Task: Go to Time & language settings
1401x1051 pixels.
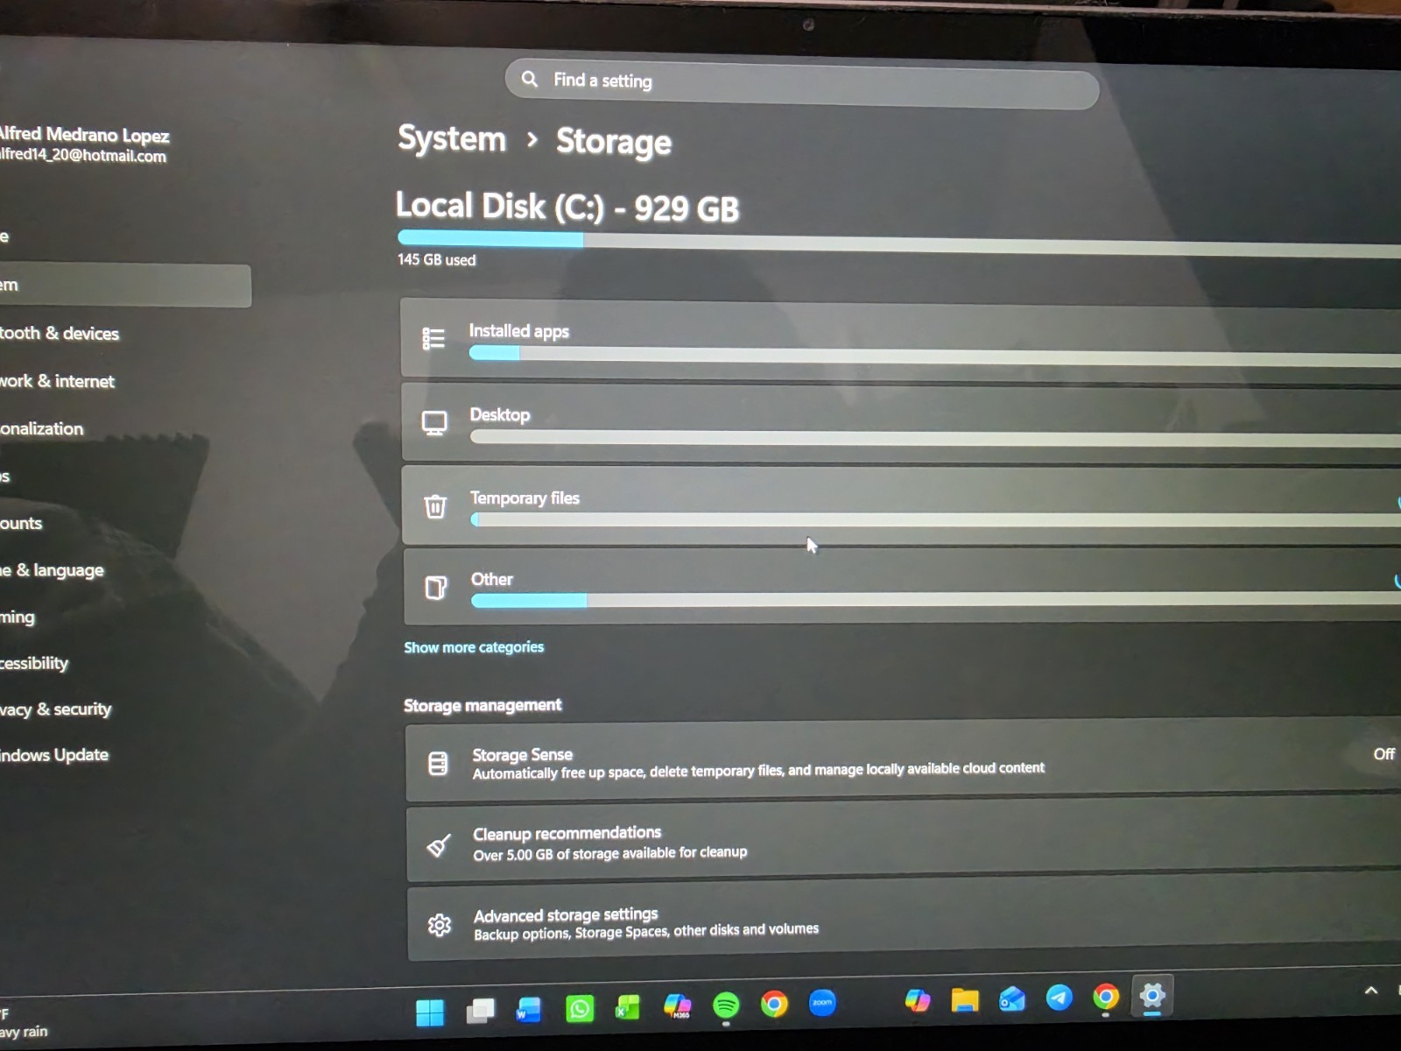Action: click(x=52, y=570)
